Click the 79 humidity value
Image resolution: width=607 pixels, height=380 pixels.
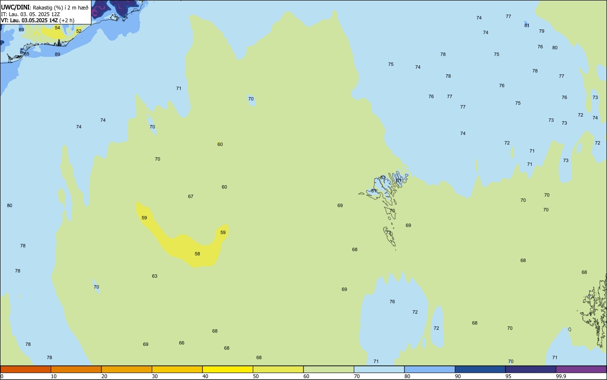pyautogui.click(x=542, y=31)
